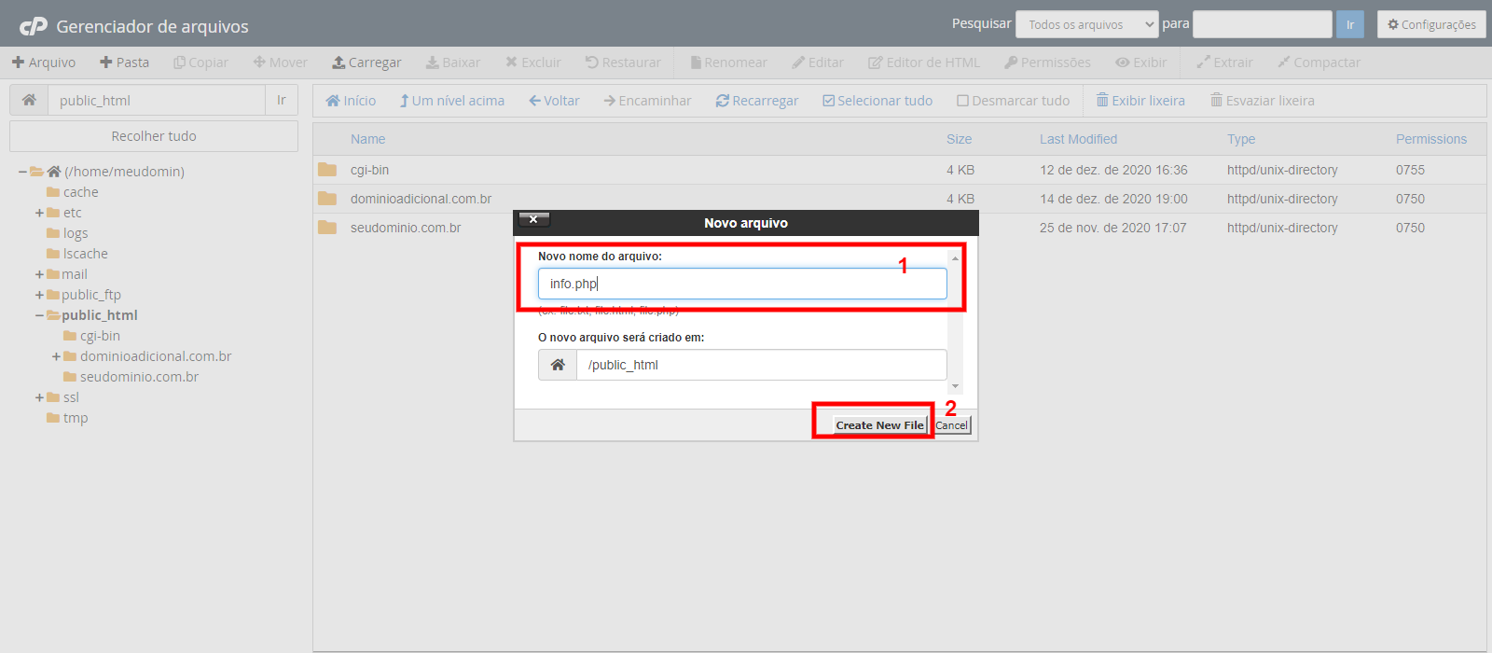Screen dimensions: 1492x653
Task: Reload listing with Recarregar
Action: pyautogui.click(x=757, y=101)
